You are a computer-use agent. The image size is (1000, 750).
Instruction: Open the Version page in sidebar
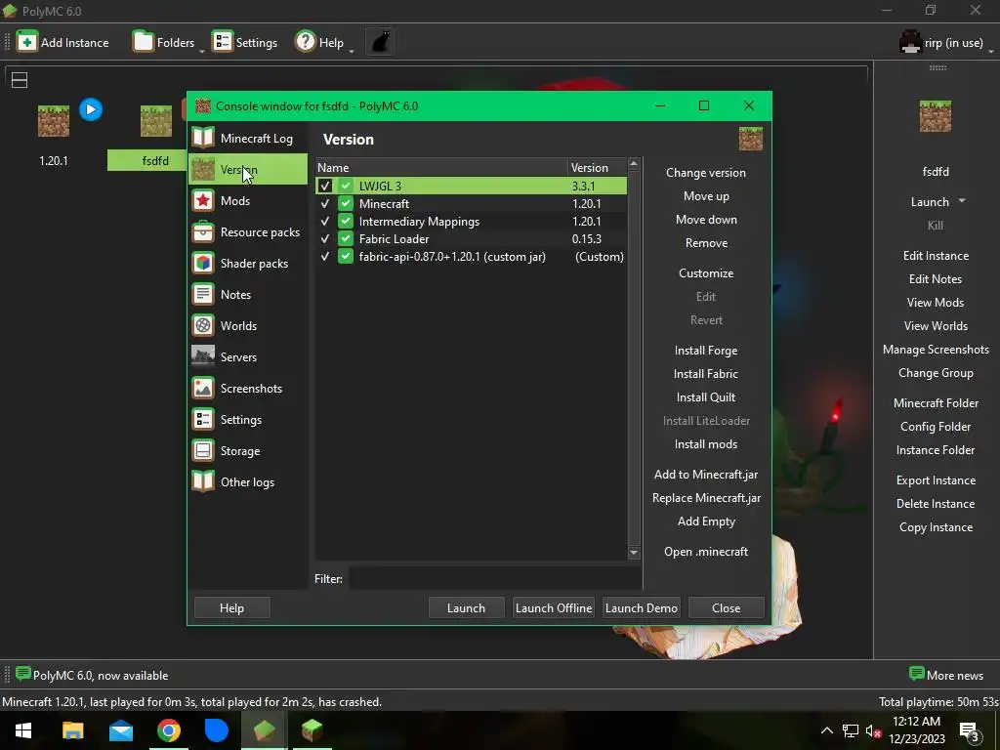[x=248, y=170]
